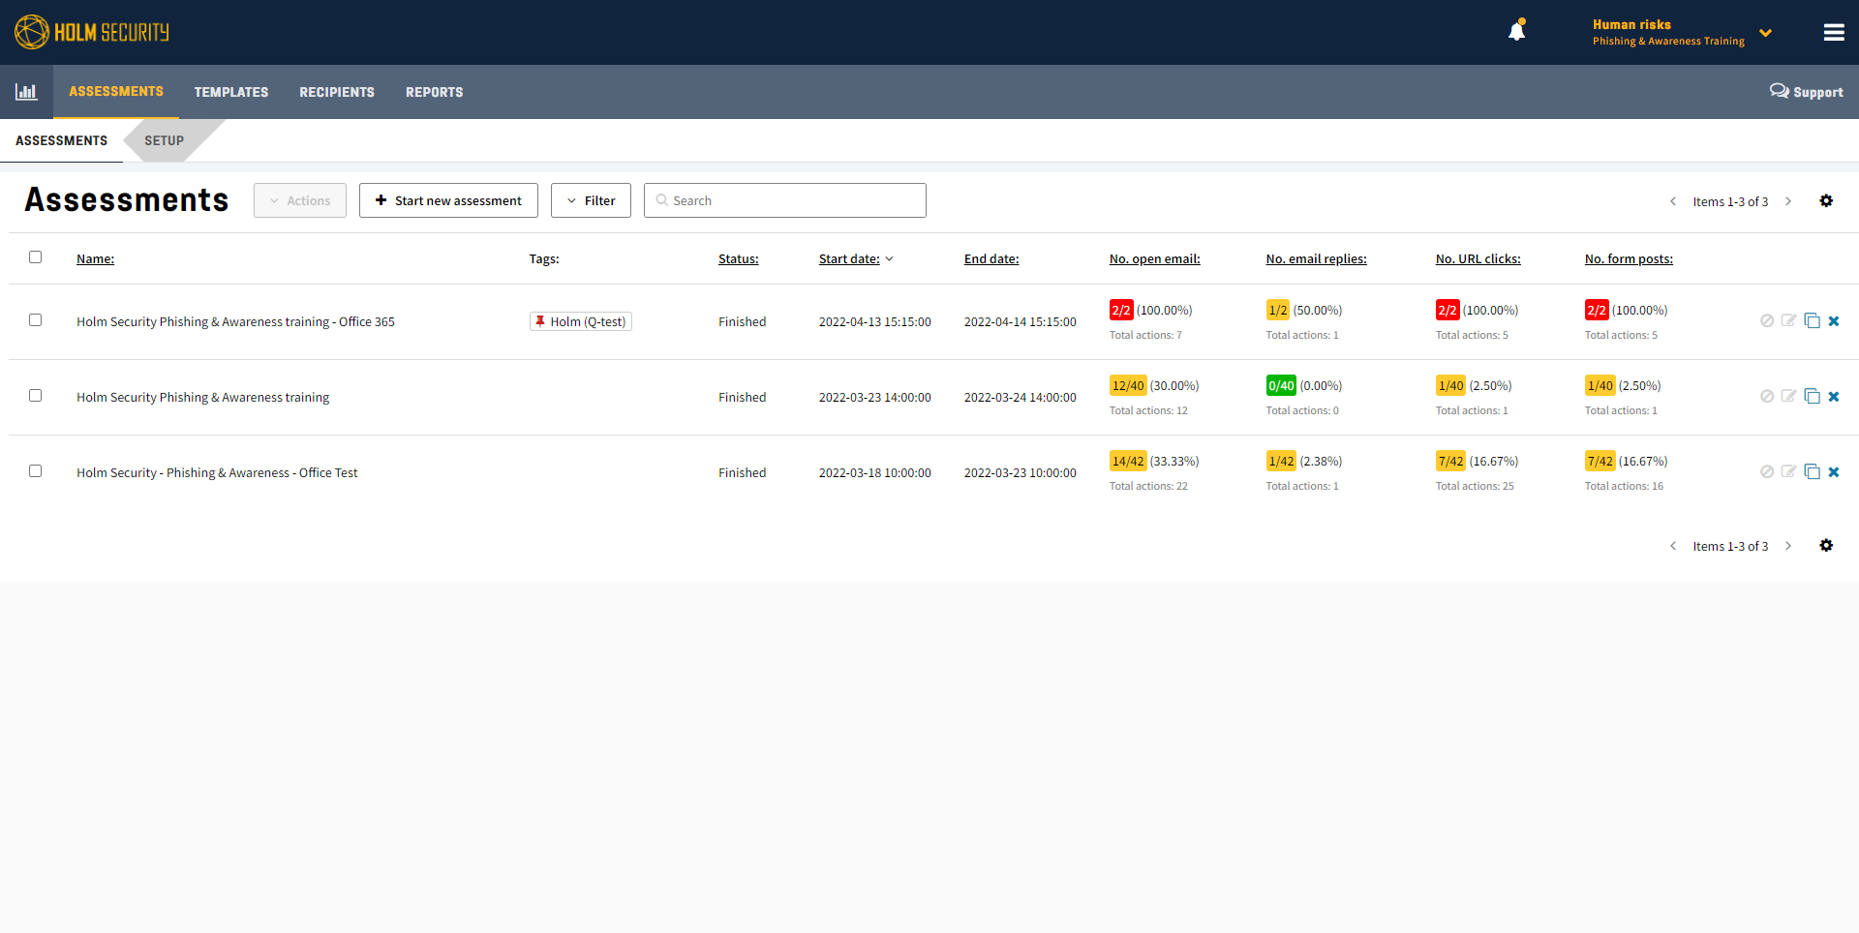
Task: Stop the Office Test assessment
Action: pos(1767,471)
